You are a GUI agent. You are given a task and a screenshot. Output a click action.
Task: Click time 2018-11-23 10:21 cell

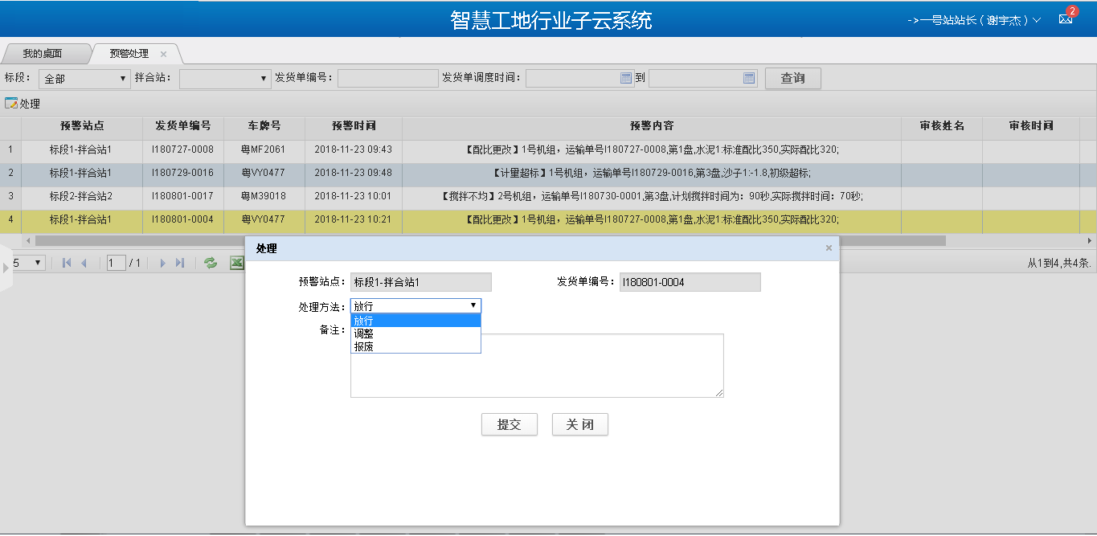pyautogui.click(x=354, y=219)
